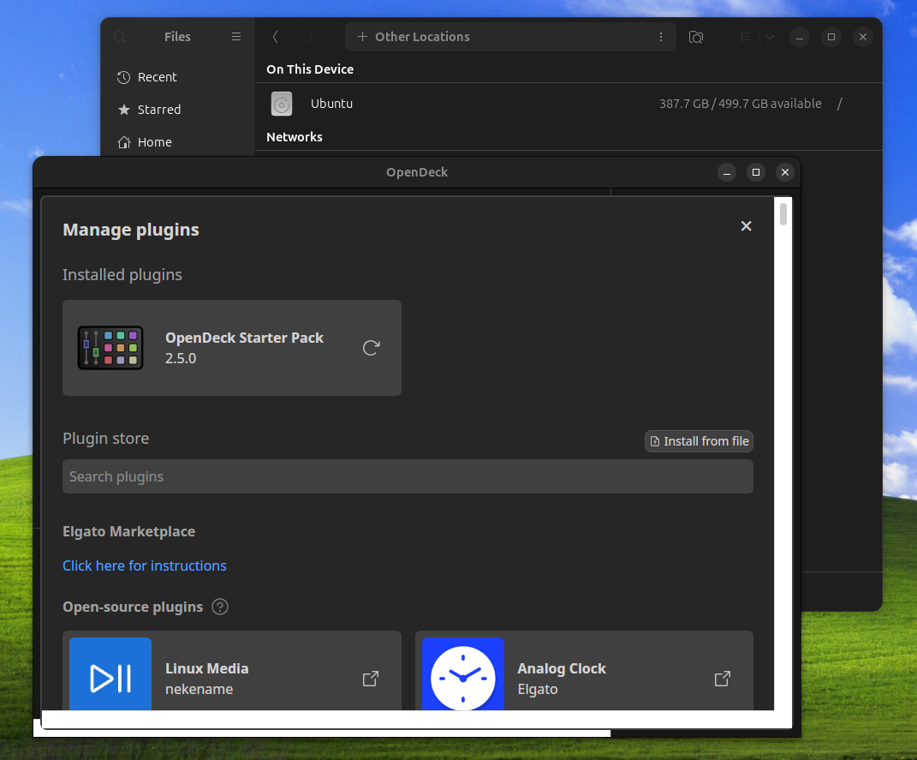This screenshot has height=760, width=917.
Task: Maximize the OpenDeck window
Action: [756, 172]
